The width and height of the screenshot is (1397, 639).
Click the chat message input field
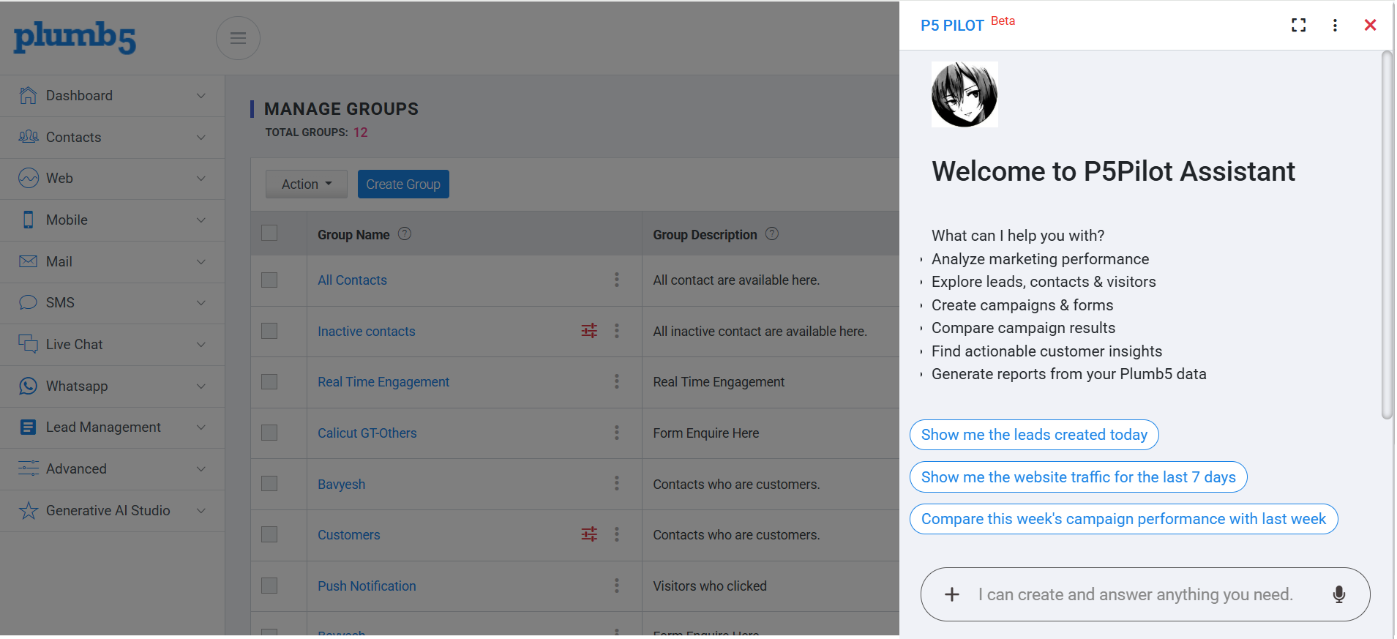(x=1145, y=594)
